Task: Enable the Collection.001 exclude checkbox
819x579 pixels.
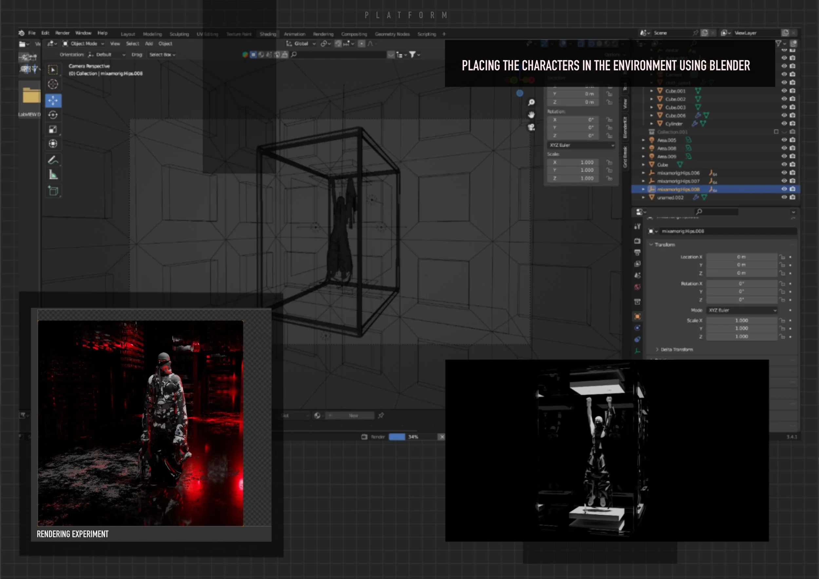Action: 776,132
